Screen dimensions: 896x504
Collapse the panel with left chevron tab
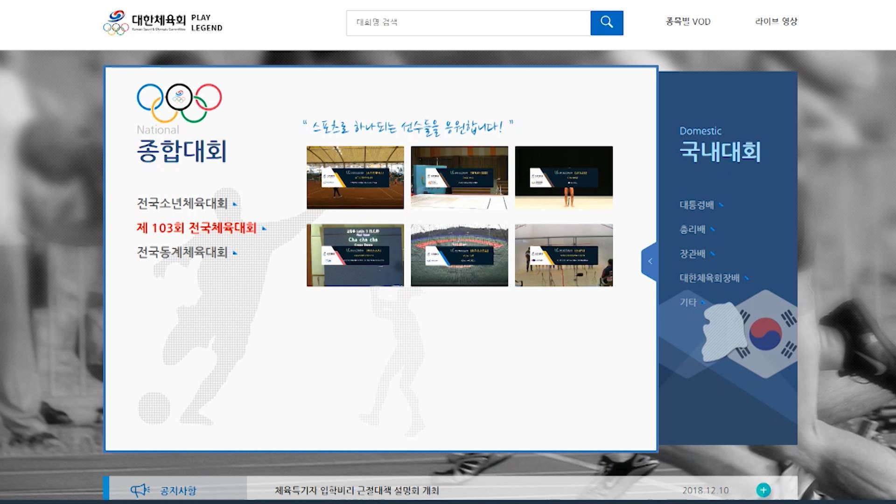(650, 261)
